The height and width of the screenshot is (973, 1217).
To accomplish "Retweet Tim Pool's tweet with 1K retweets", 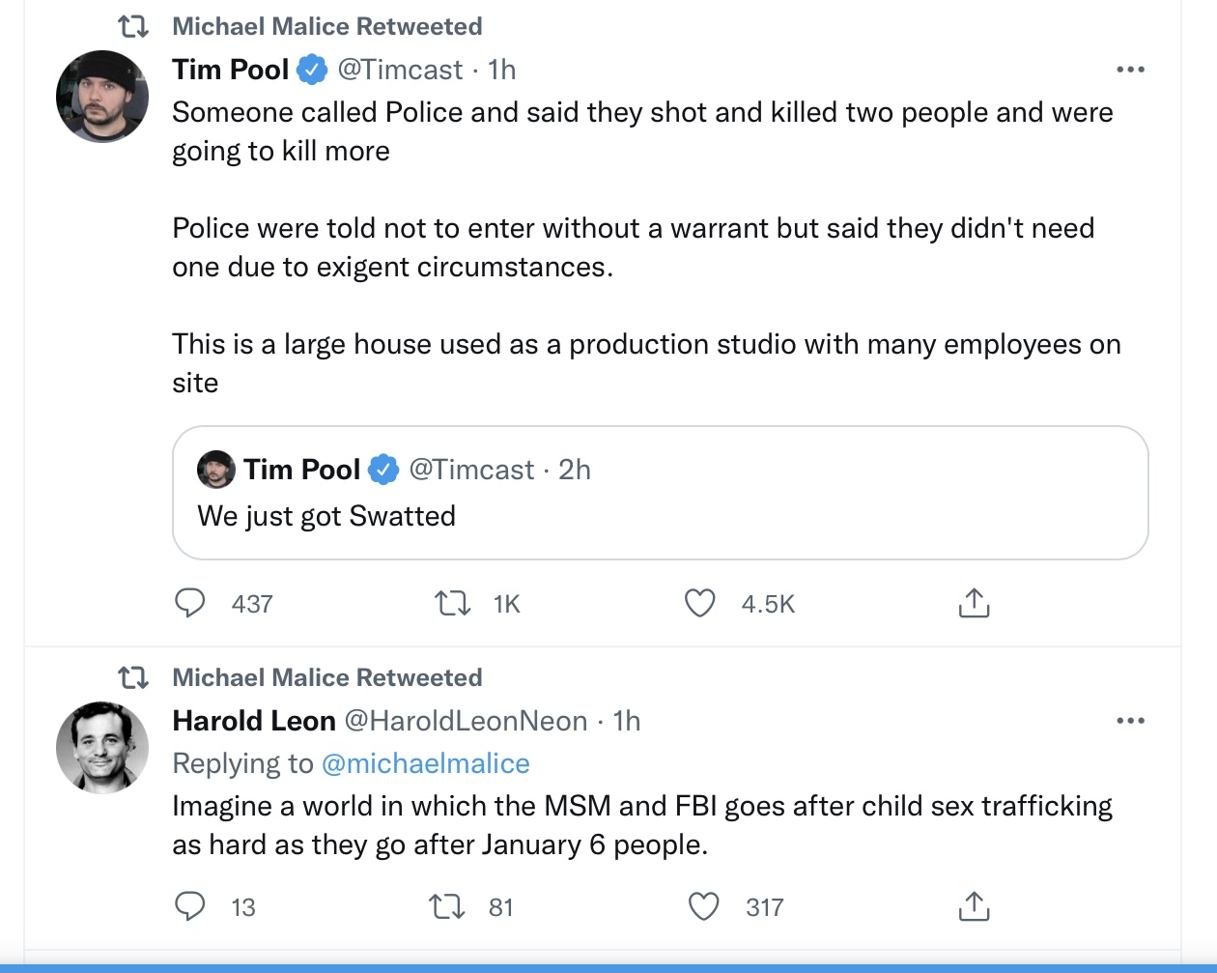I will pyautogui.click(x=452, y=604).
